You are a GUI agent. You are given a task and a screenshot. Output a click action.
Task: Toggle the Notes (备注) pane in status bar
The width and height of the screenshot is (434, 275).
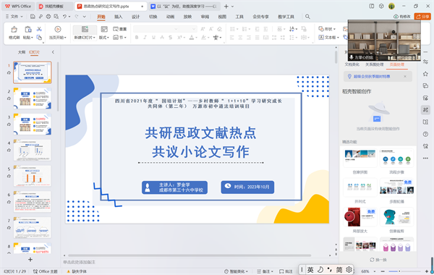265,271
